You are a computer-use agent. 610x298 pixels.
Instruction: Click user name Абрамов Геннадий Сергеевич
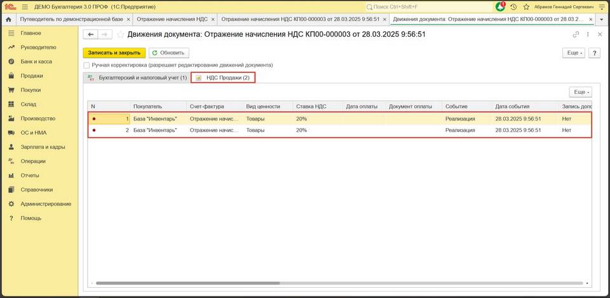pyautogui.click(x=564, y=7)
